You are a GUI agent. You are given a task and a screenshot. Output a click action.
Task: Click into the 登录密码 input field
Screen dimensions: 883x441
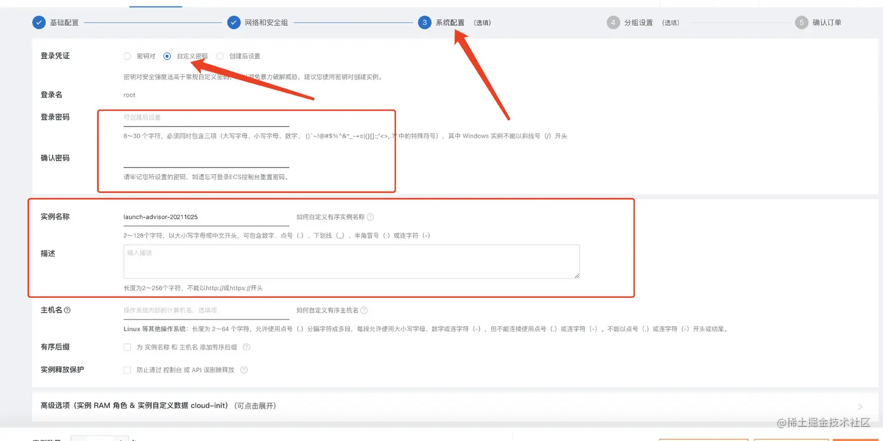tap(207, 117)
